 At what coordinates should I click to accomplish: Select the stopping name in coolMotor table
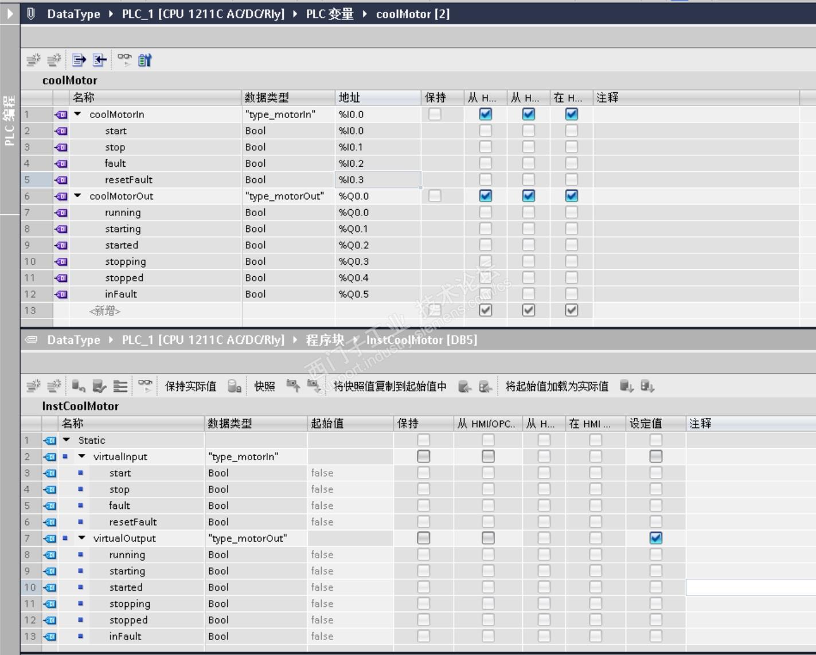(126, 262)
